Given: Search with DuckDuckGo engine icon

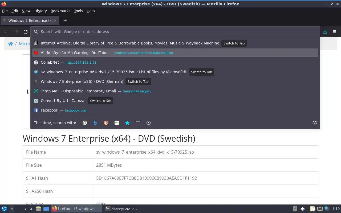Looking at the screenshot, I should (106, 123).
